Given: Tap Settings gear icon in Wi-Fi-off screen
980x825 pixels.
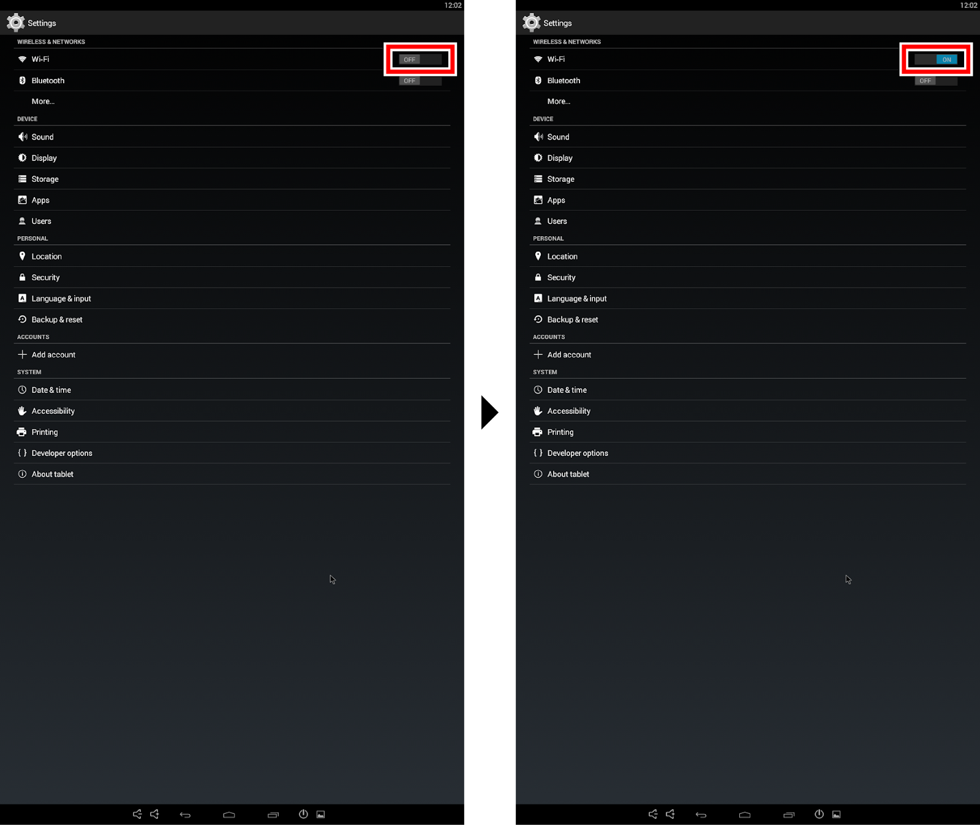Looking at the screenshot, I should (x=15, y=23).
